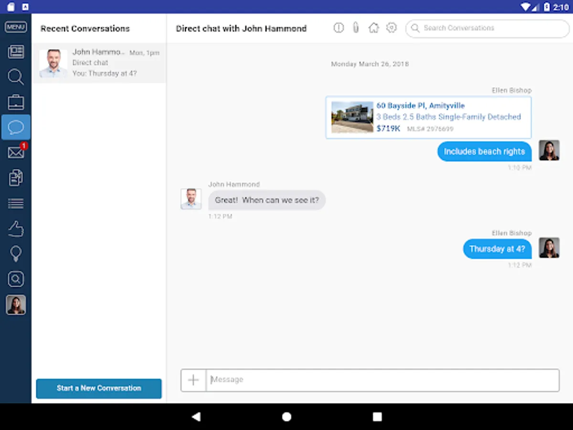Click 'You: Thursday at 4?' preview text

pyautogui.click(x=105, y=74)
